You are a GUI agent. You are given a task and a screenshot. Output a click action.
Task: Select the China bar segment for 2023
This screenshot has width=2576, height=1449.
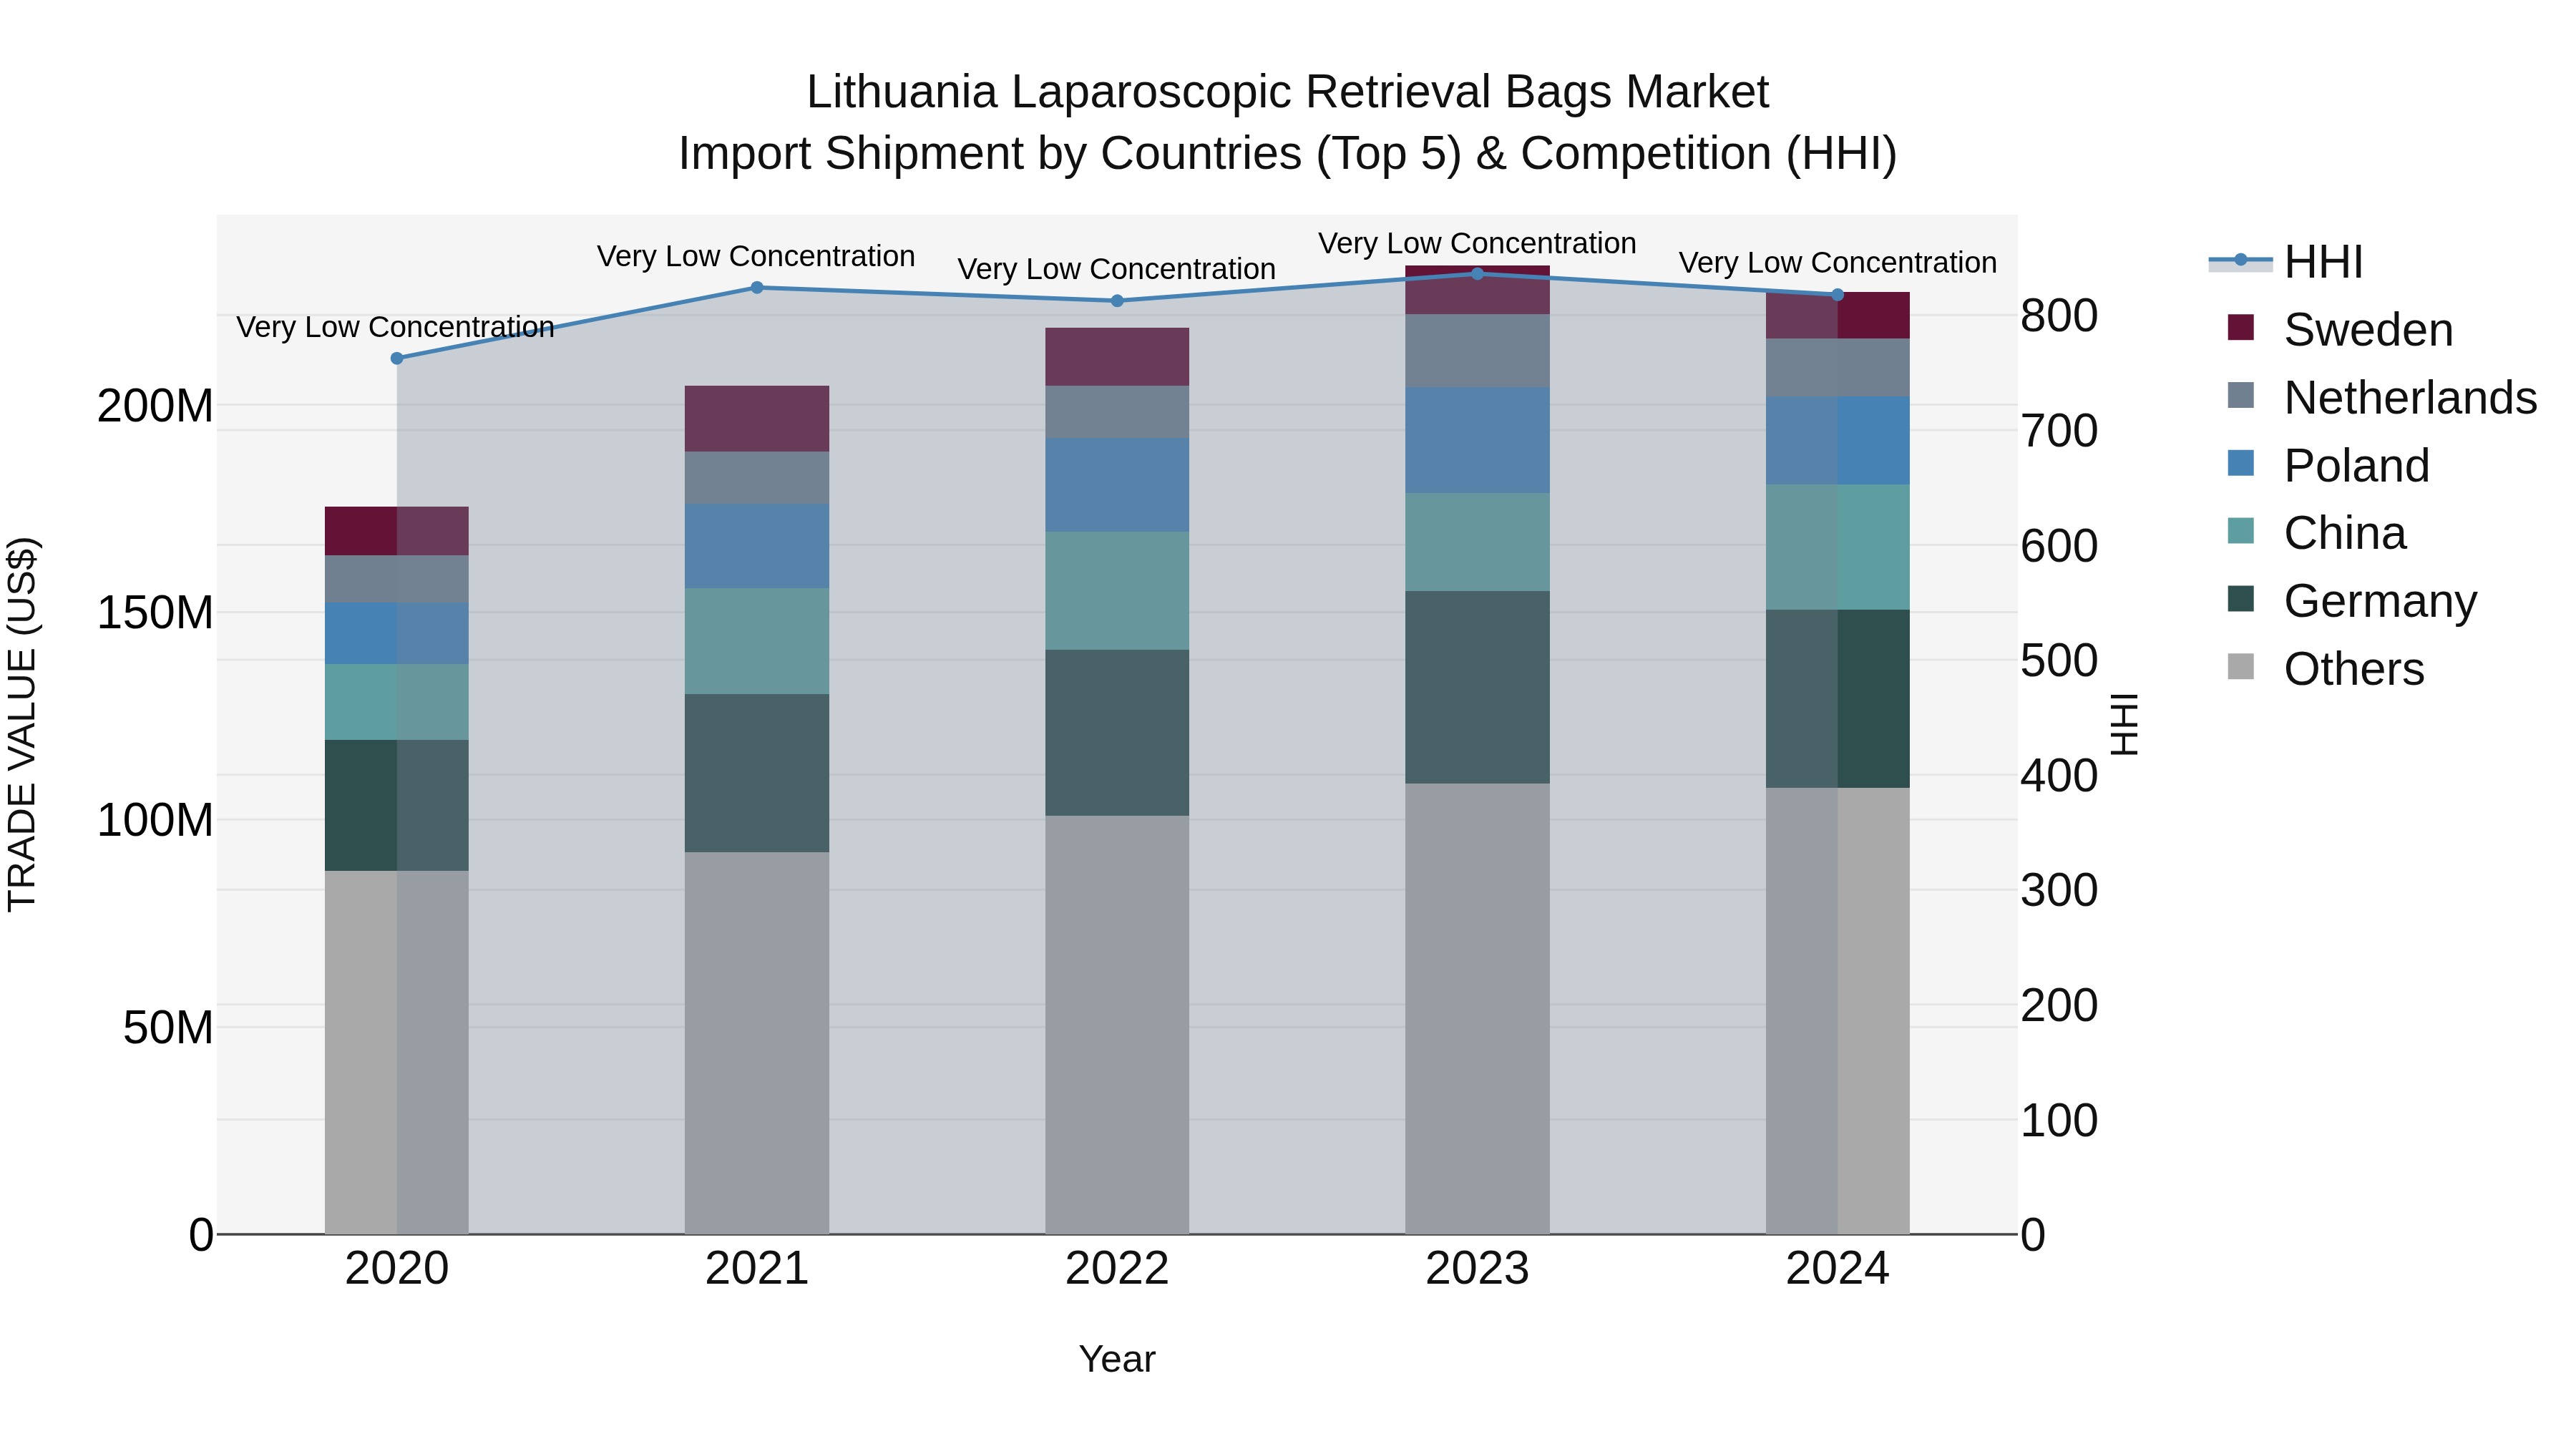click(1477, 542)
